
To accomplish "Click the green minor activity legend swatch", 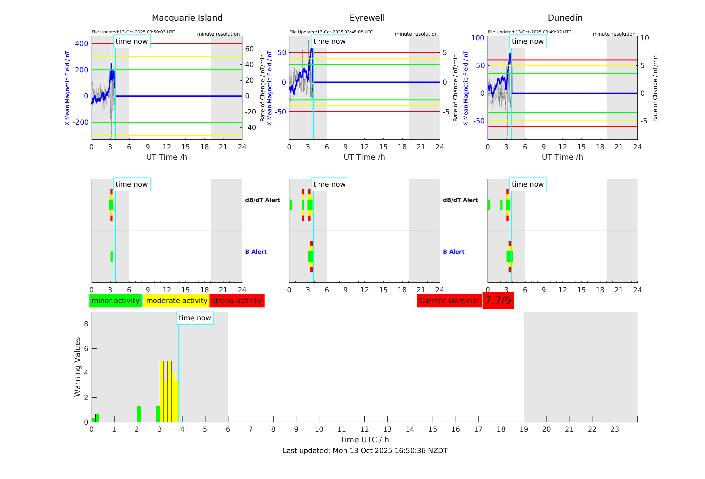I will click(x=115, y=301).
